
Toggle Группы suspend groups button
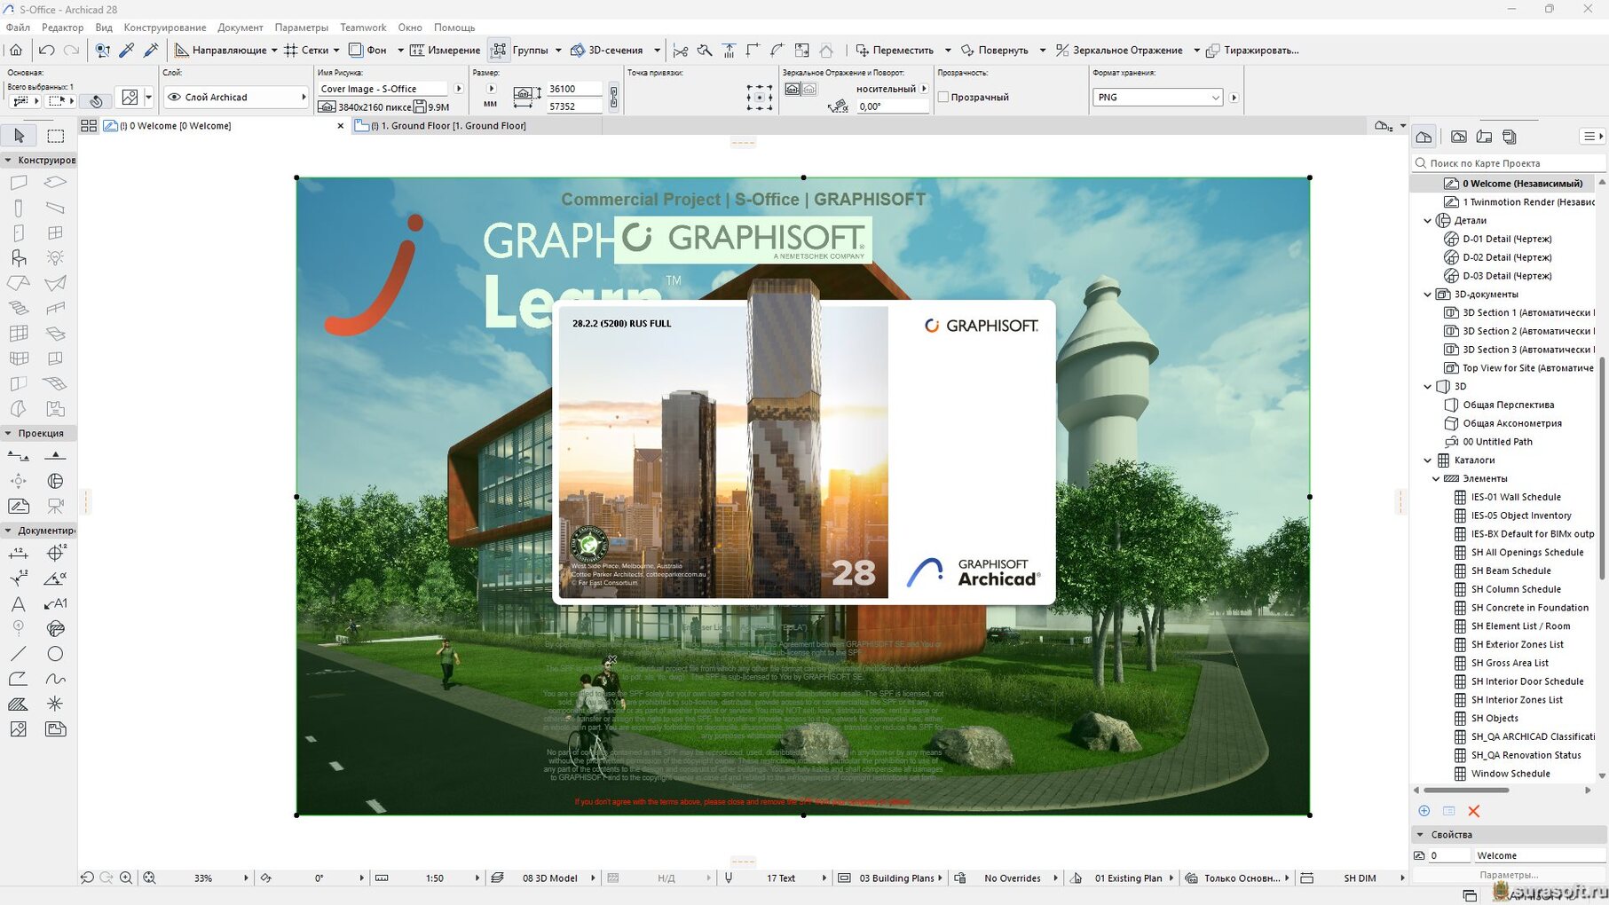(500, 51)
